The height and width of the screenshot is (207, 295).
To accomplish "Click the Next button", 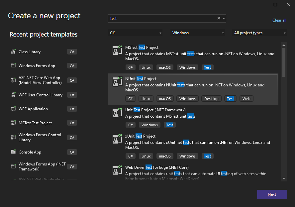I will tap(272, 194).
